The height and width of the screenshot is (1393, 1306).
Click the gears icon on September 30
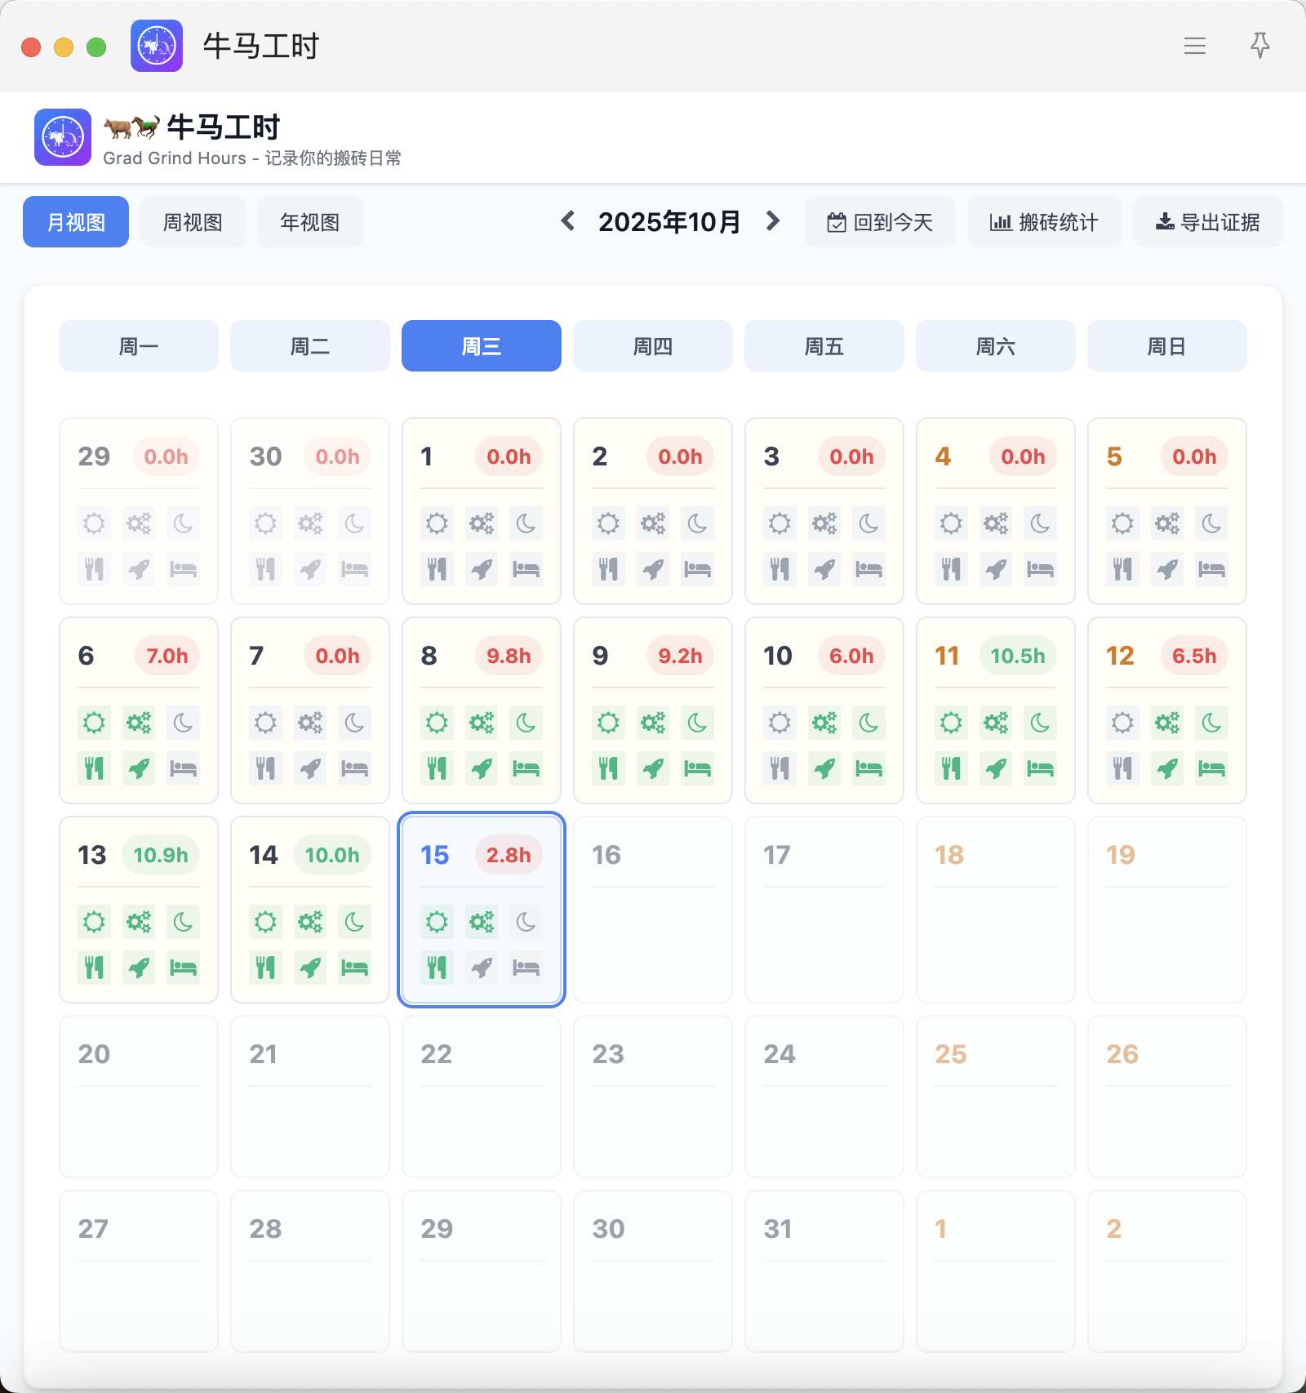click(310, 523)
